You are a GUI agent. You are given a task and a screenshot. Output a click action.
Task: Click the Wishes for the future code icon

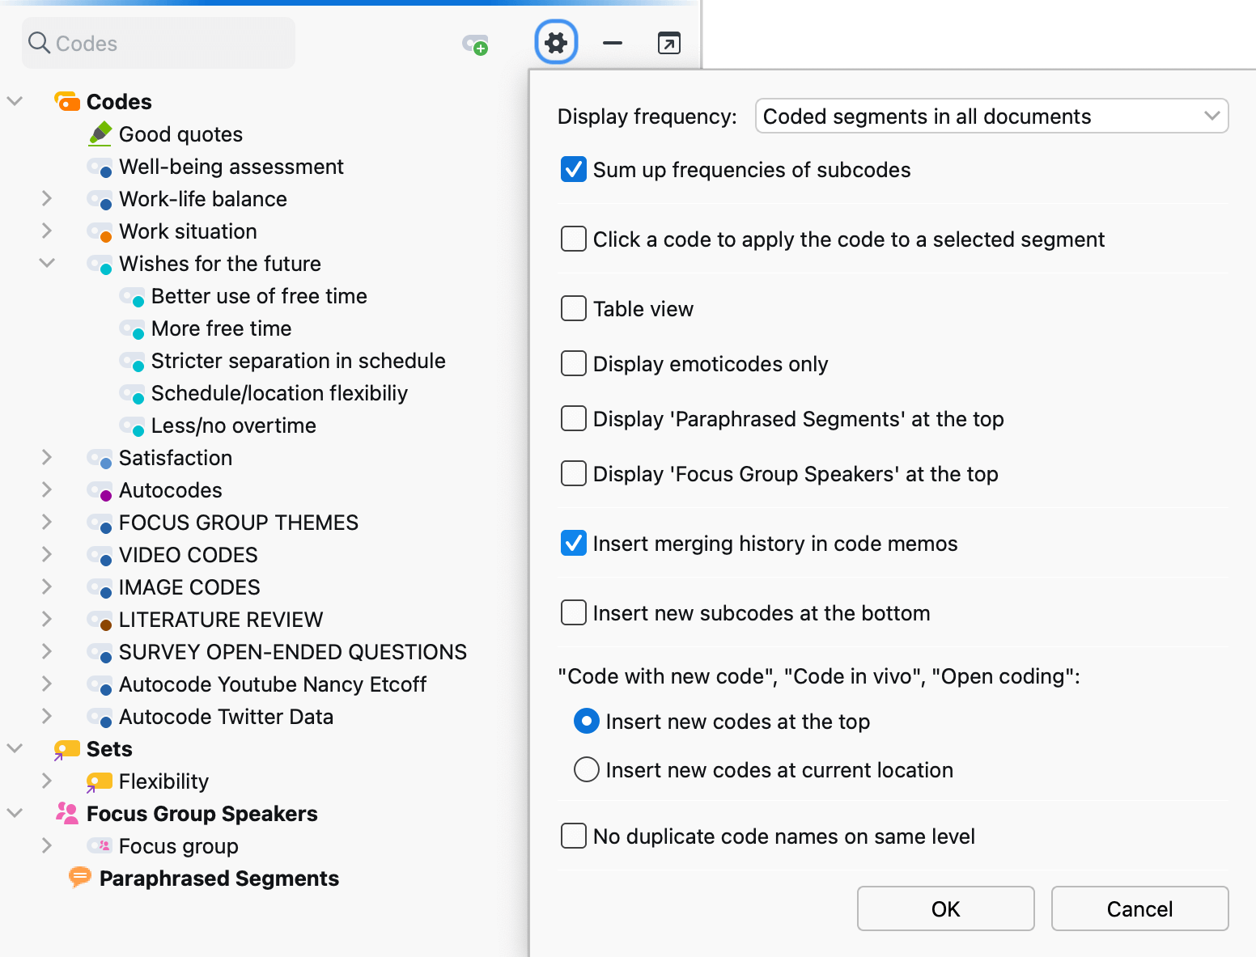click(100, 265)
